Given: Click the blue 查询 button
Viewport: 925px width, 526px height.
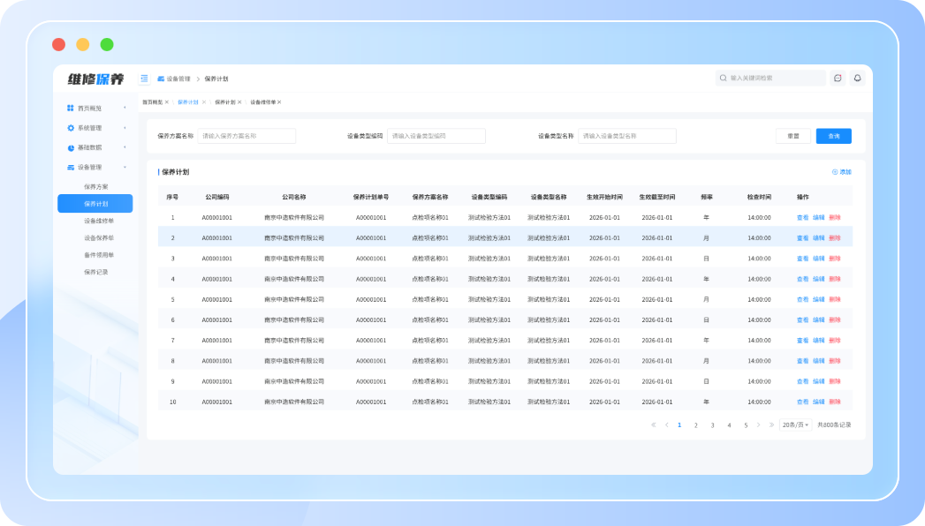Looking at the screenshot, I should [x=834, y=136].
